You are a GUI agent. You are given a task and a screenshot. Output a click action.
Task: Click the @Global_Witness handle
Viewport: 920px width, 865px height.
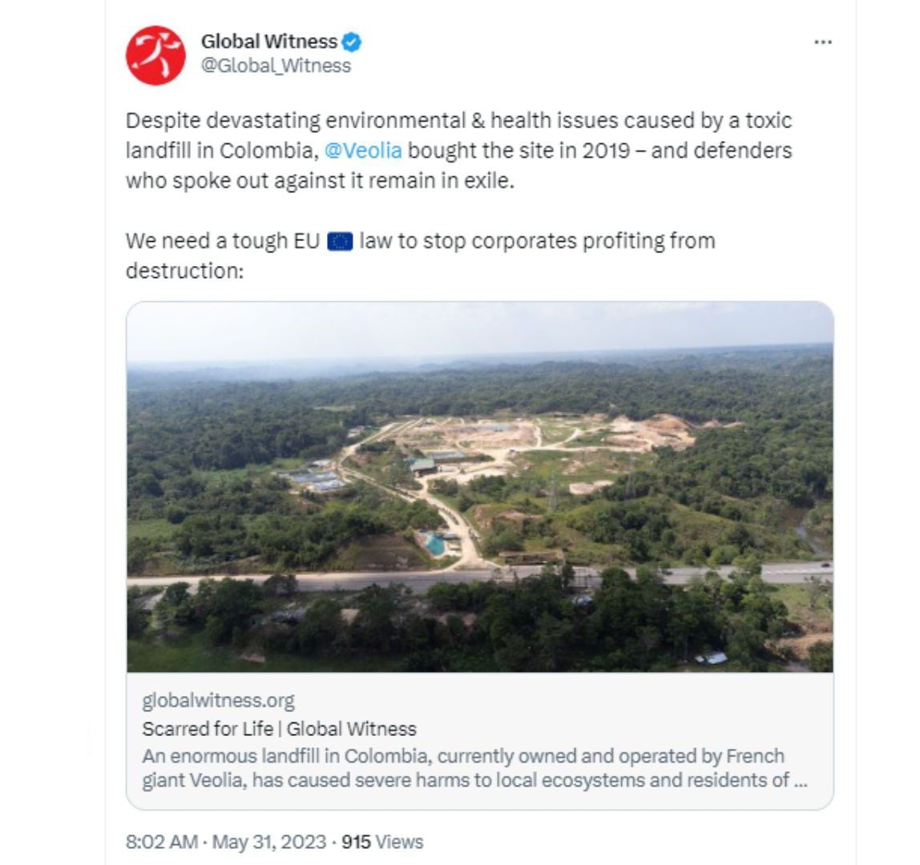coord(276,66)
